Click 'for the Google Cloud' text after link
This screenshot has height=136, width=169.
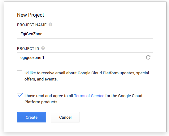click(x=124, y=96)
